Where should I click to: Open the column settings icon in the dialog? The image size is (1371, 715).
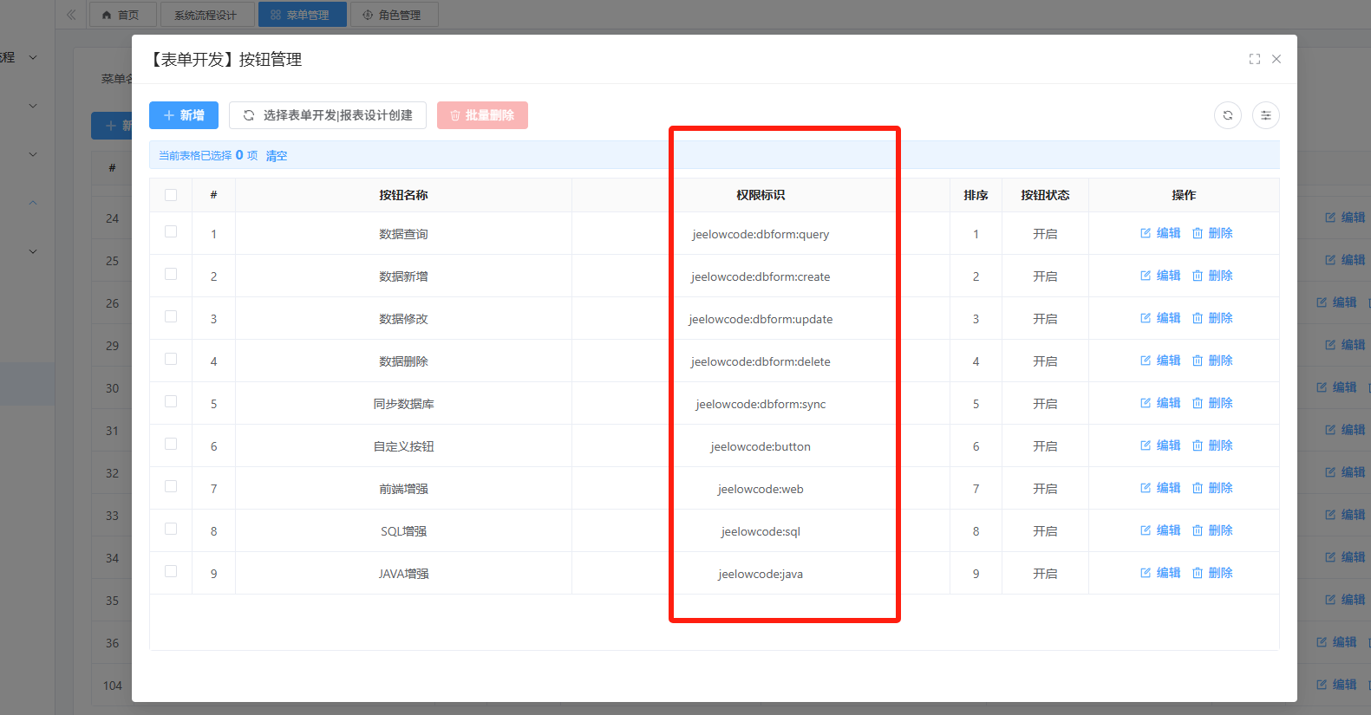coord(1266,115)
